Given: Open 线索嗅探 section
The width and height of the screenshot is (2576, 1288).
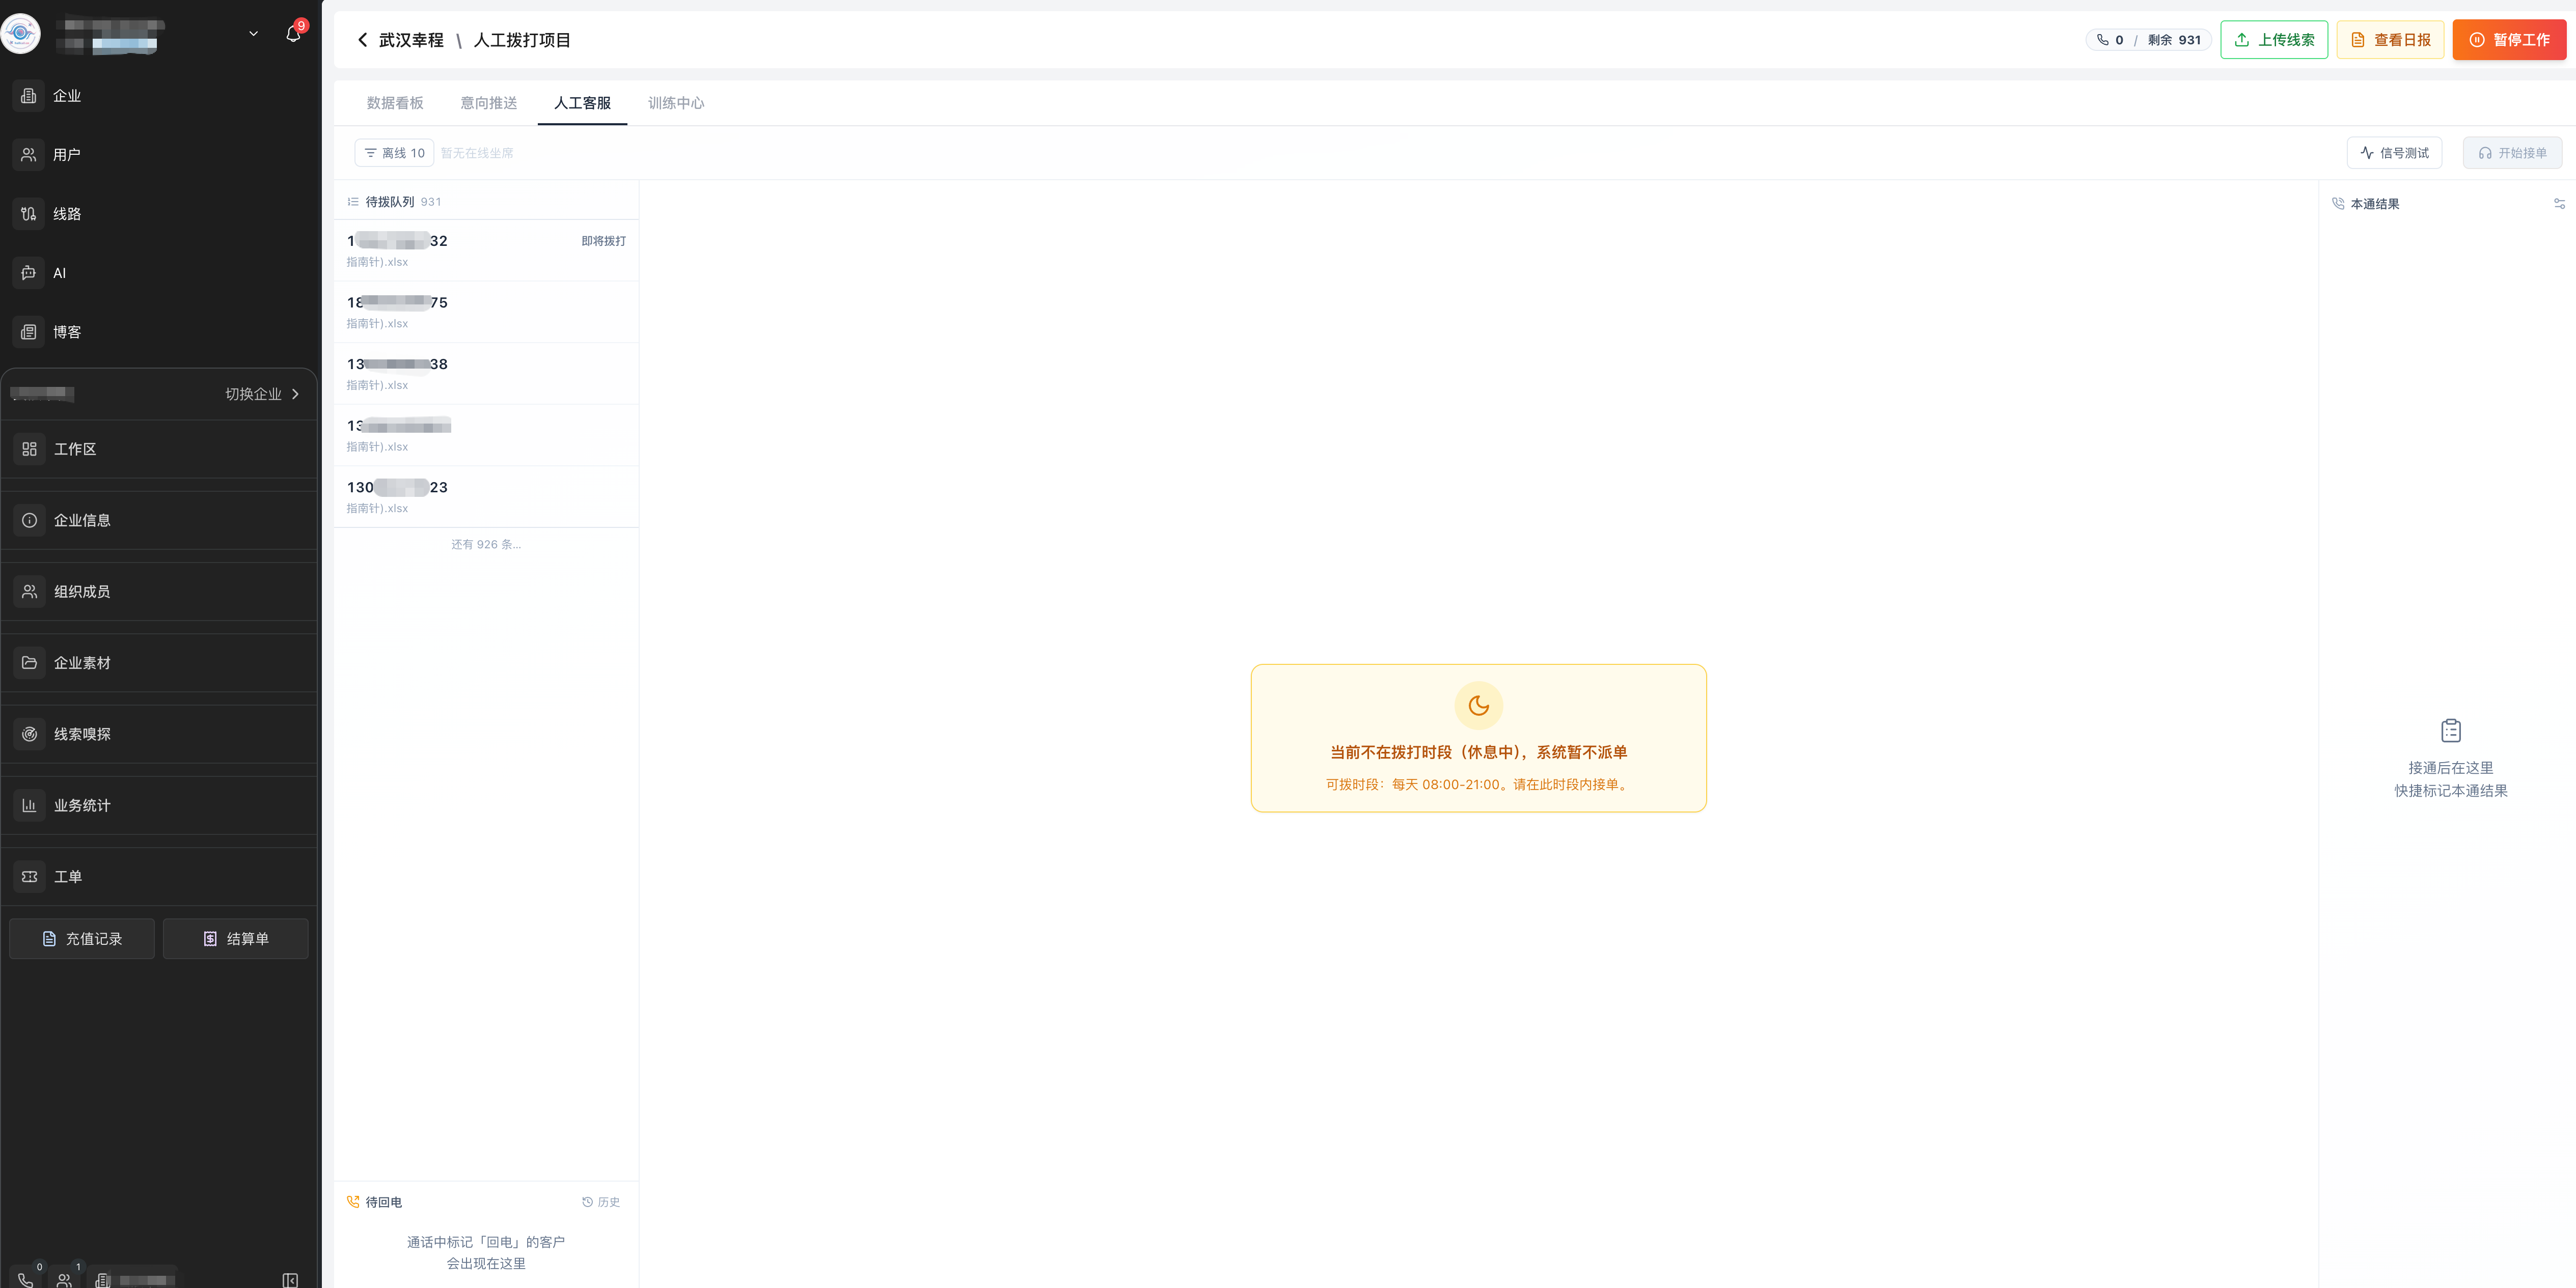Looking at the screenshot, I should click(x=159, y=735).
